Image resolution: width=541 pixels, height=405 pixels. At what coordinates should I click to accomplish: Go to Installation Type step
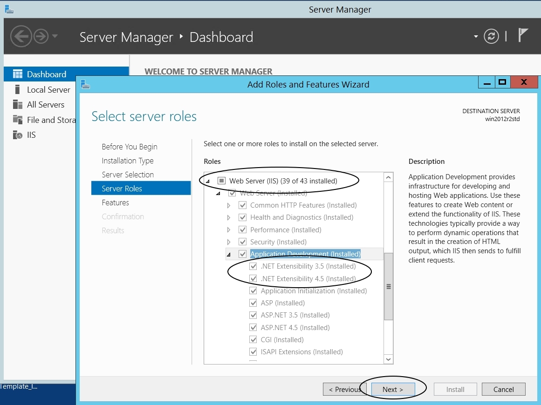coord(128,161)
